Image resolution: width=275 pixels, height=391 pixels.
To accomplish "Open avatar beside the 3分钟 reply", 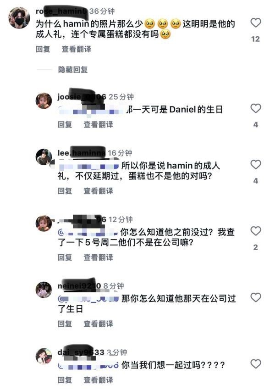I will (x=44, y=356).
